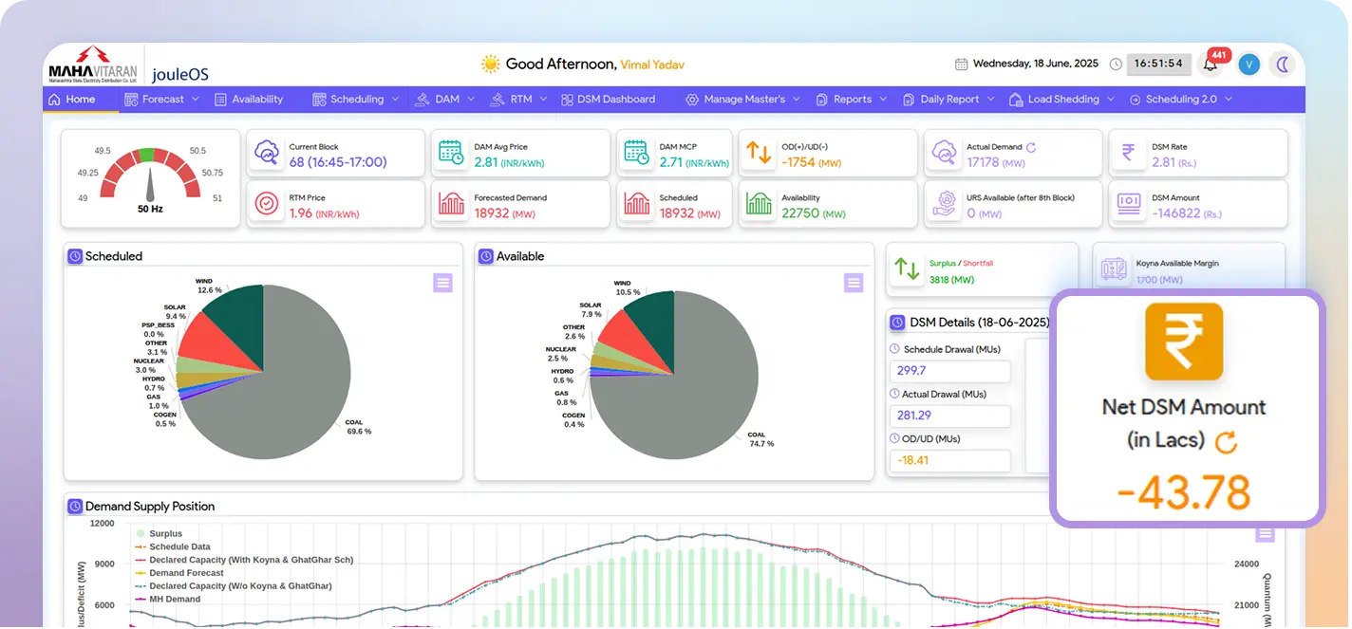This screenshot has width=1352, height=629.
Task: Open the Scheduled chart hamburger menu
Action: click(442, 283)
